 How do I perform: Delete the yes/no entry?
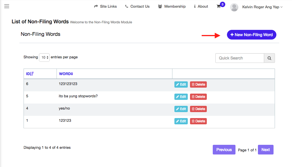click(198, 109)
